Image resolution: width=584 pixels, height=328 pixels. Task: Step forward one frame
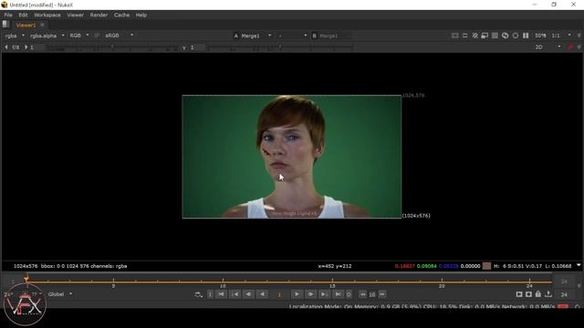(x=310, y=294)
